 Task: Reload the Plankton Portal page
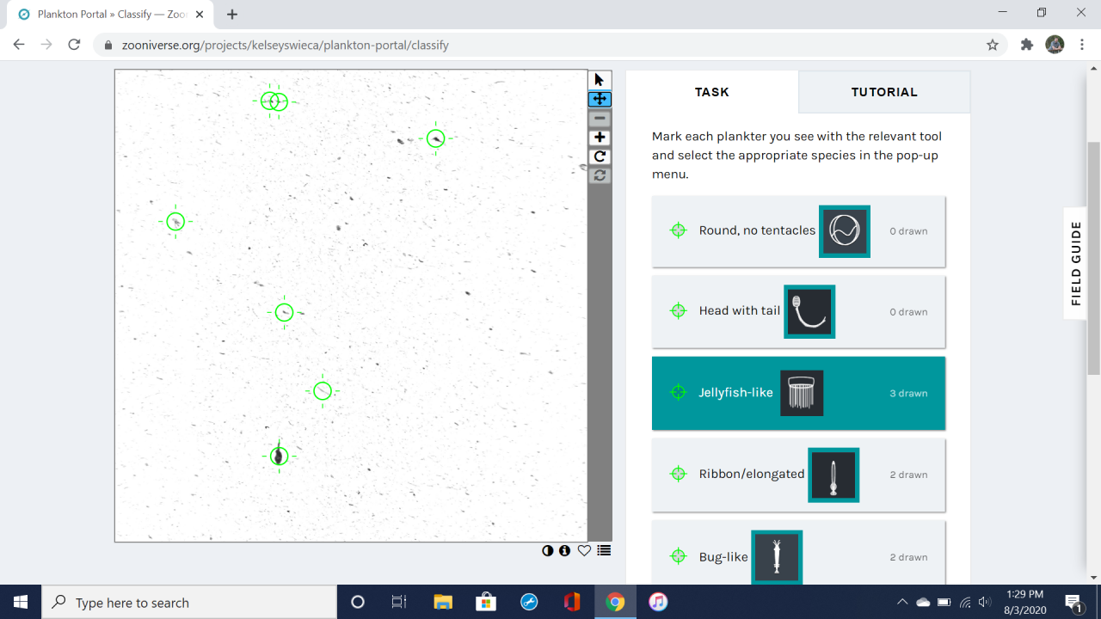74,45
